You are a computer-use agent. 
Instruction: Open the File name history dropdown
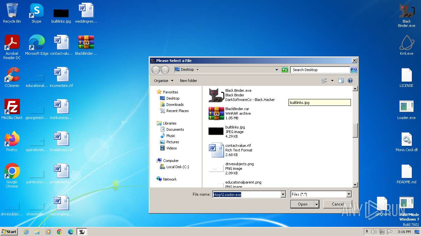tap(283, 194)
